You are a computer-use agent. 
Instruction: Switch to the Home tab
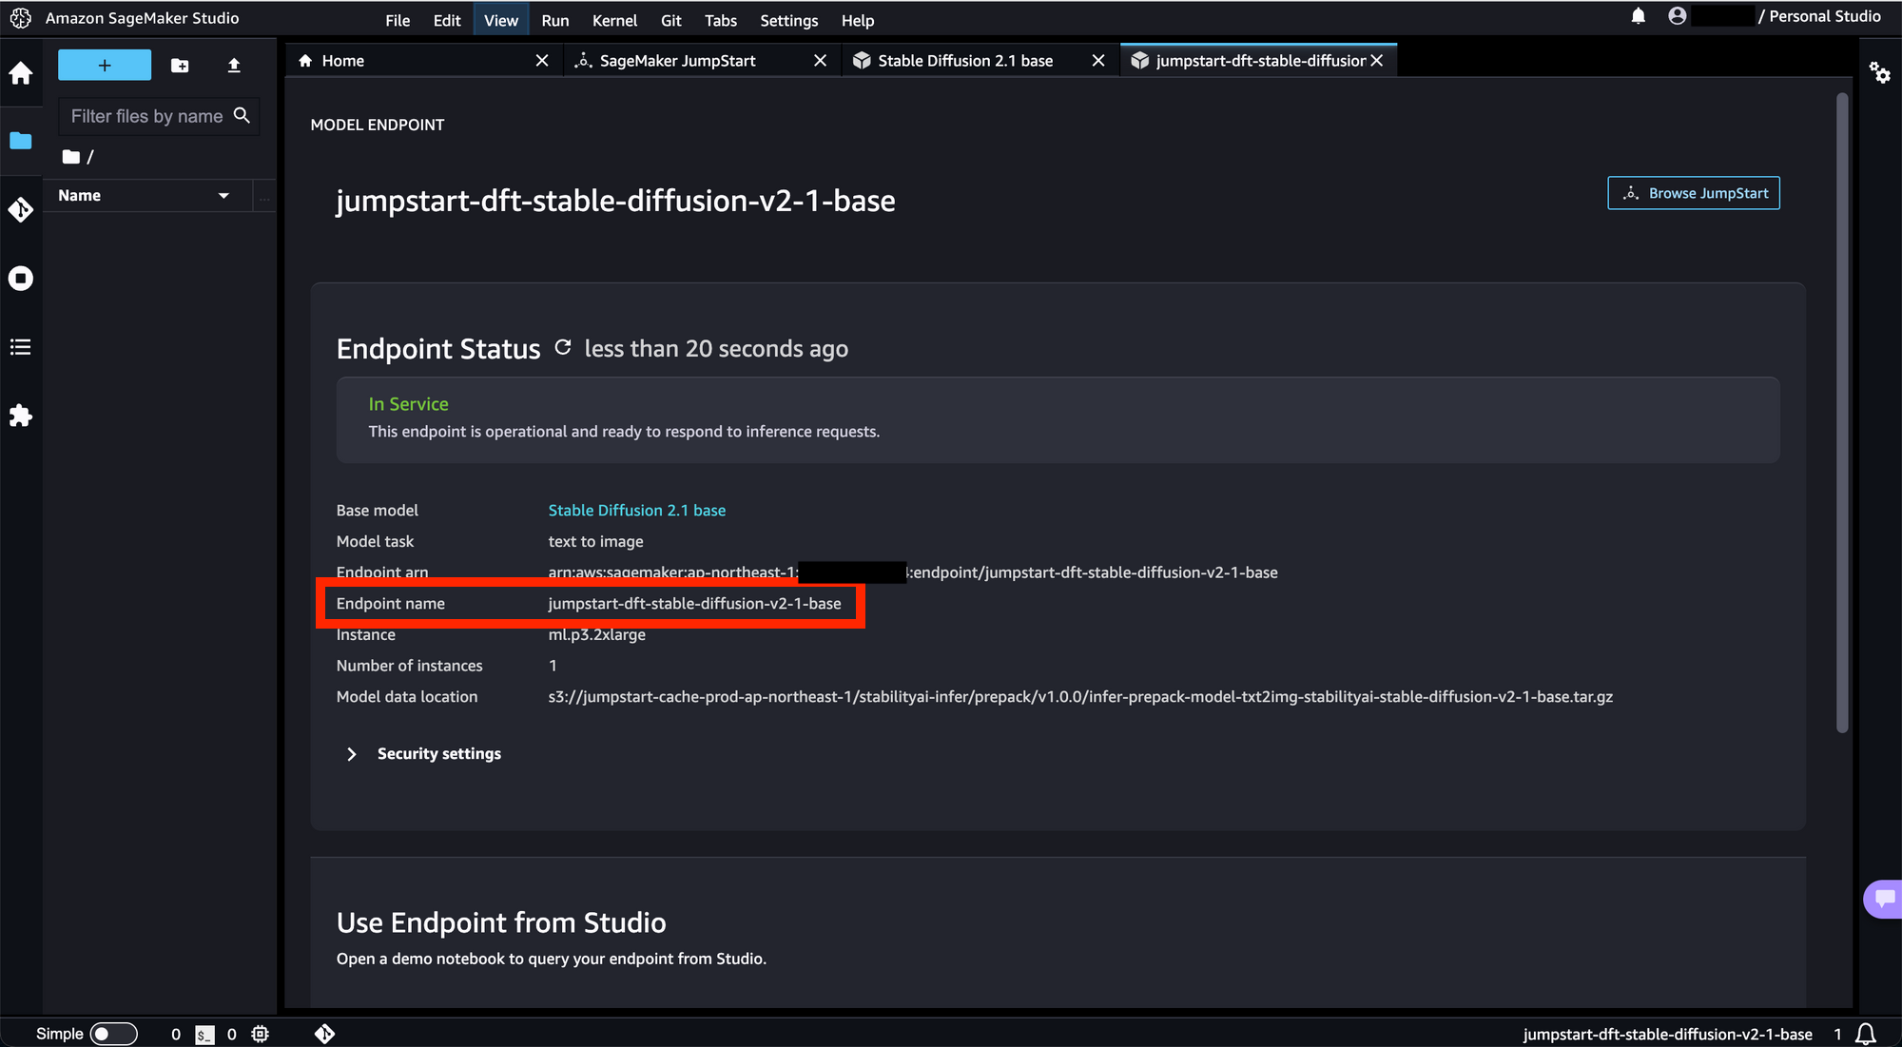pyautogui.click(x=343, y=61)
